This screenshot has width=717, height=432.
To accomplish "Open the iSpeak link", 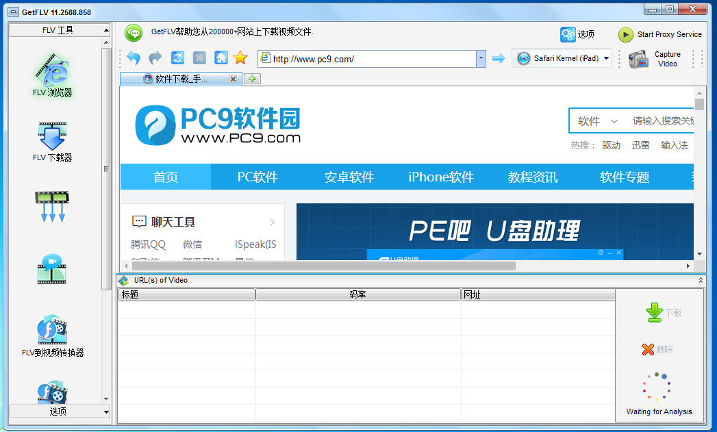I will [x=255, y=244].
